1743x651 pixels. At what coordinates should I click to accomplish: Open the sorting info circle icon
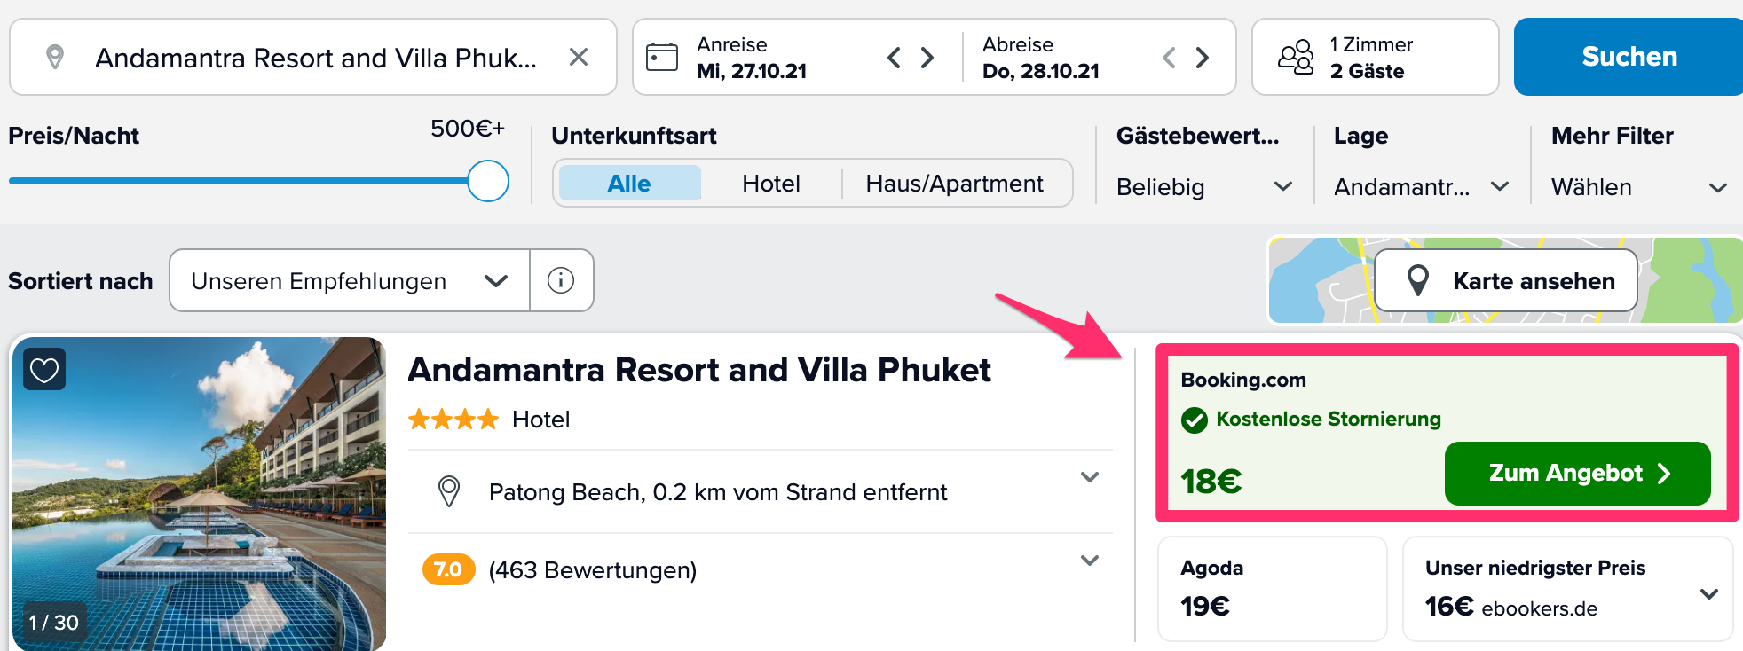tap(561, 280)
